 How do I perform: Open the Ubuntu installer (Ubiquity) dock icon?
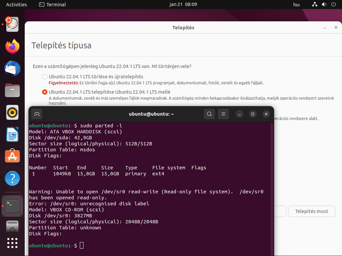[x=12, y=24]
